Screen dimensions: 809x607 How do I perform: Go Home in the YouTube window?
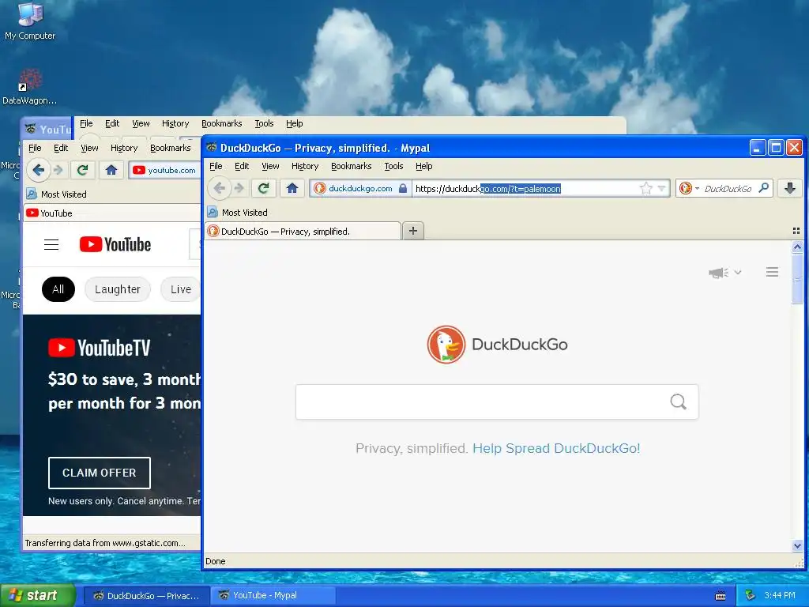(111, 170)
